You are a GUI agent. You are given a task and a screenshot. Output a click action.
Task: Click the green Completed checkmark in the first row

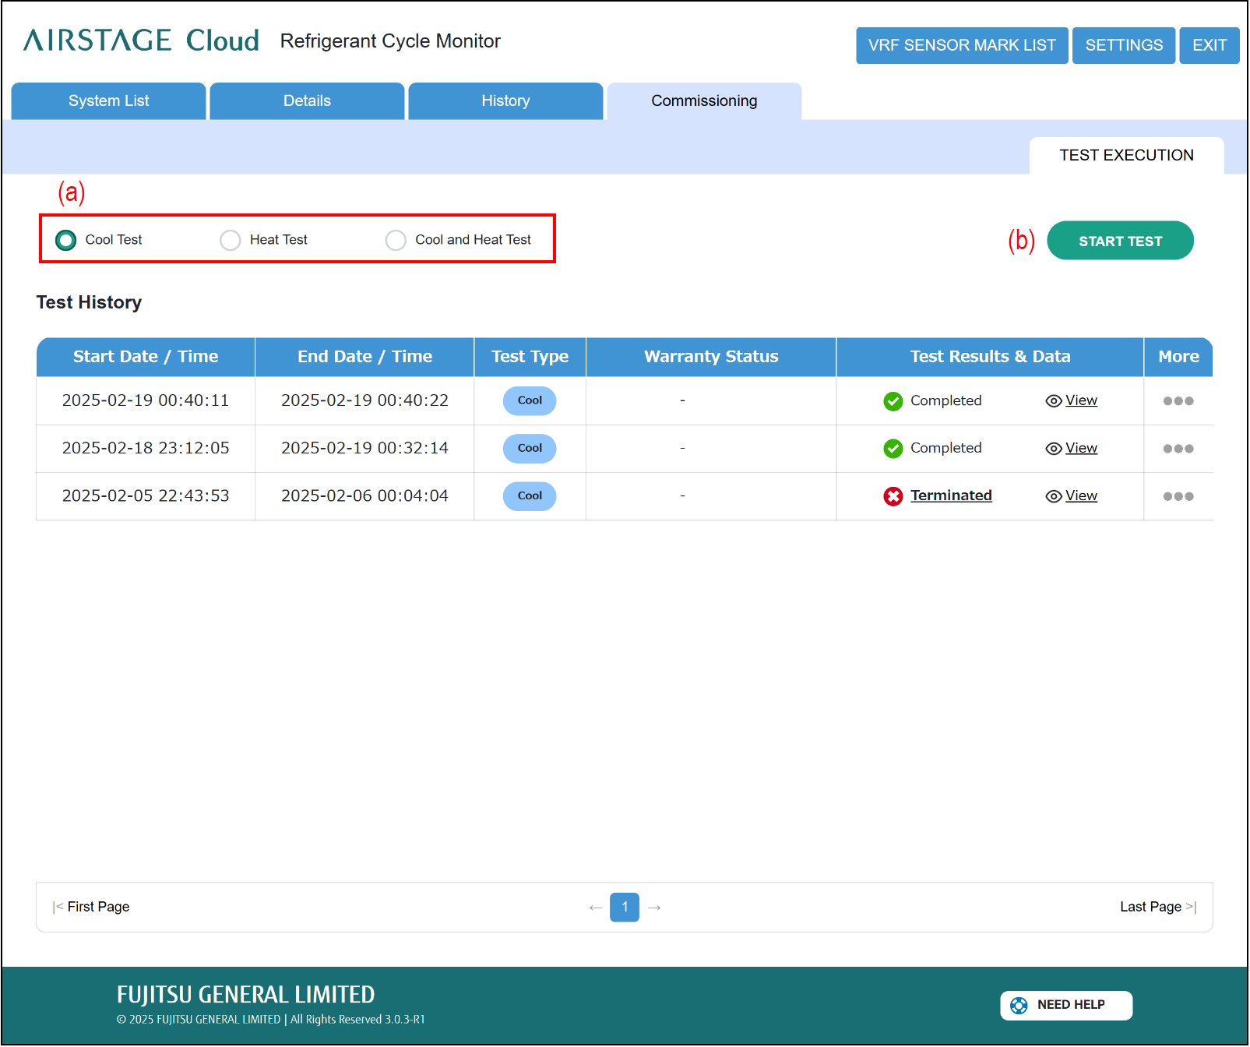point(893,401)
